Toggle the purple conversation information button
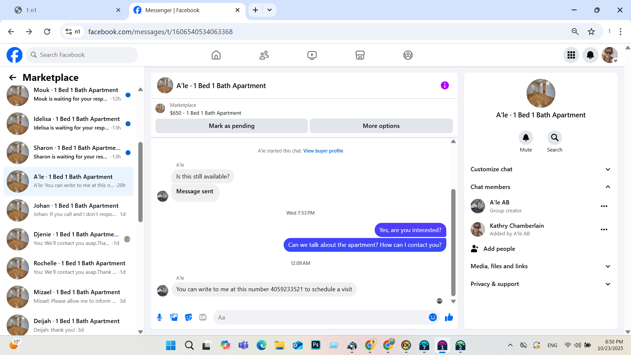This screenshot has width=631, height=355. click(x=445, y=85)
